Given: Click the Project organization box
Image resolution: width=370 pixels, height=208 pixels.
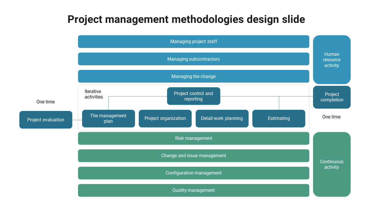Looking at the screenshot, I should click(165, 118).
